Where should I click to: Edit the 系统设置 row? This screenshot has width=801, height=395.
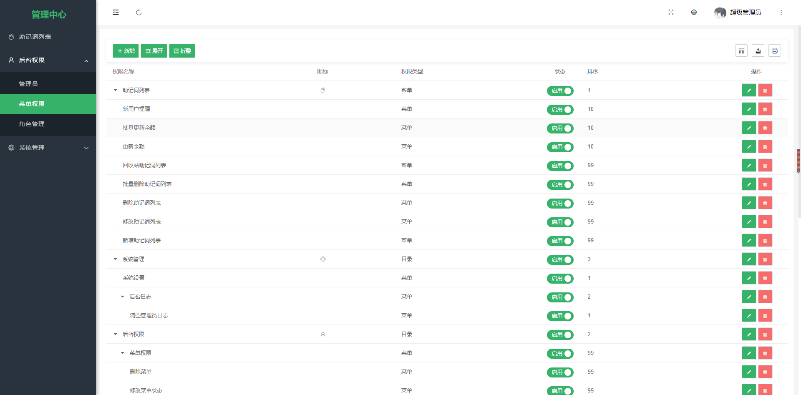(x=749, y=278)
